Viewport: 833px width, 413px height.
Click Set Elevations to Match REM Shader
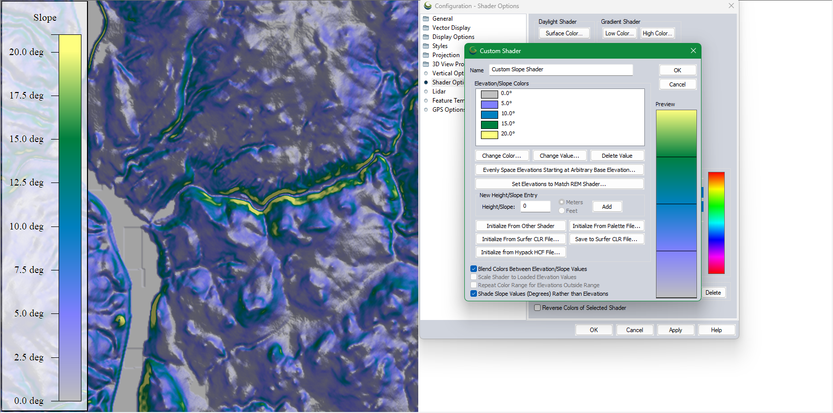click(559, 184)
